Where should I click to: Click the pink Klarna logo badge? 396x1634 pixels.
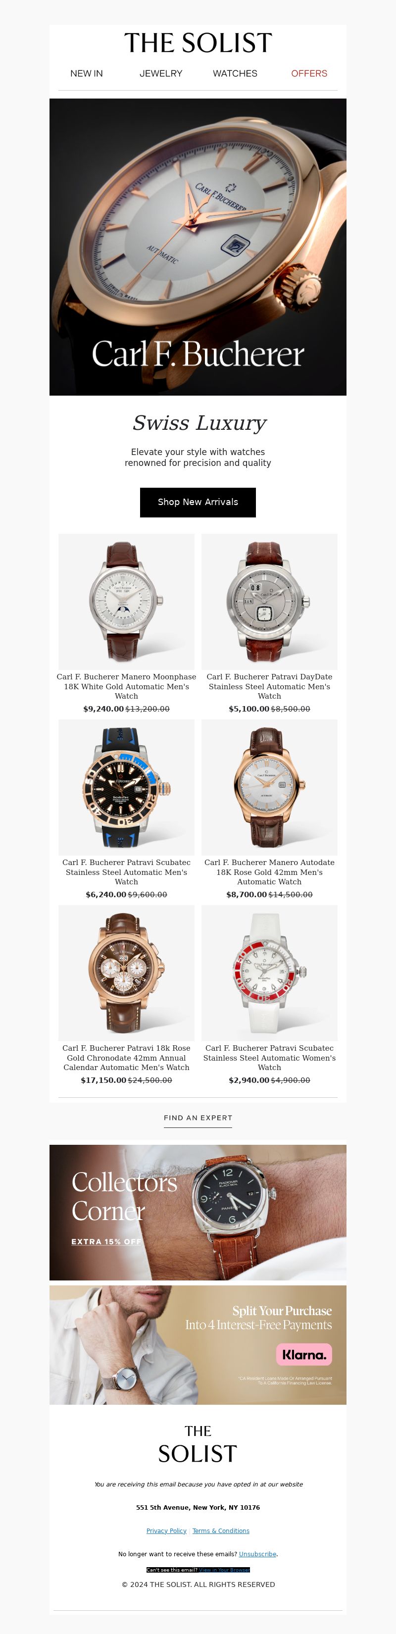(x=304, y=1355)
